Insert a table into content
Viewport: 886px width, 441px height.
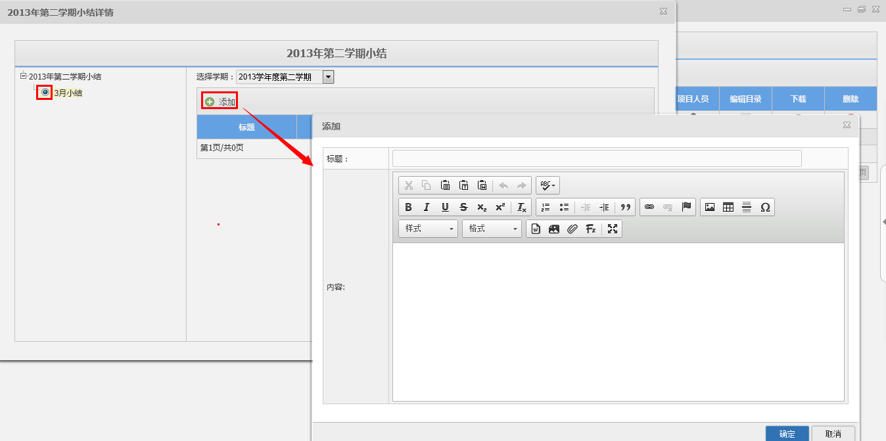click(728, 207)
